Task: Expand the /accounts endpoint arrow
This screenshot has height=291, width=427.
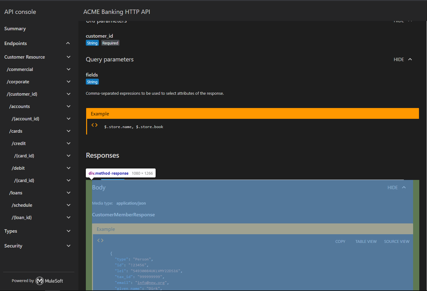Action: click(x=69, y=106)
